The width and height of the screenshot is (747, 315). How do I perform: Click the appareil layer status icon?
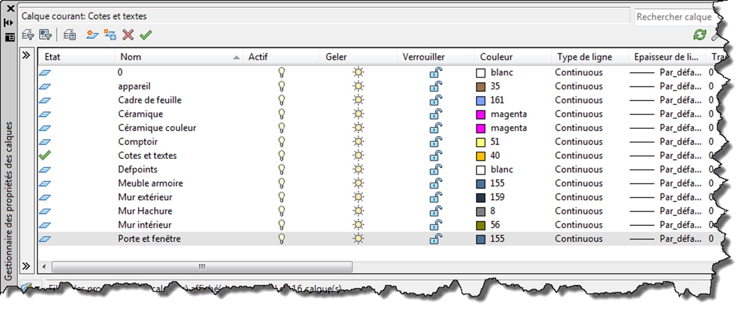45,86
